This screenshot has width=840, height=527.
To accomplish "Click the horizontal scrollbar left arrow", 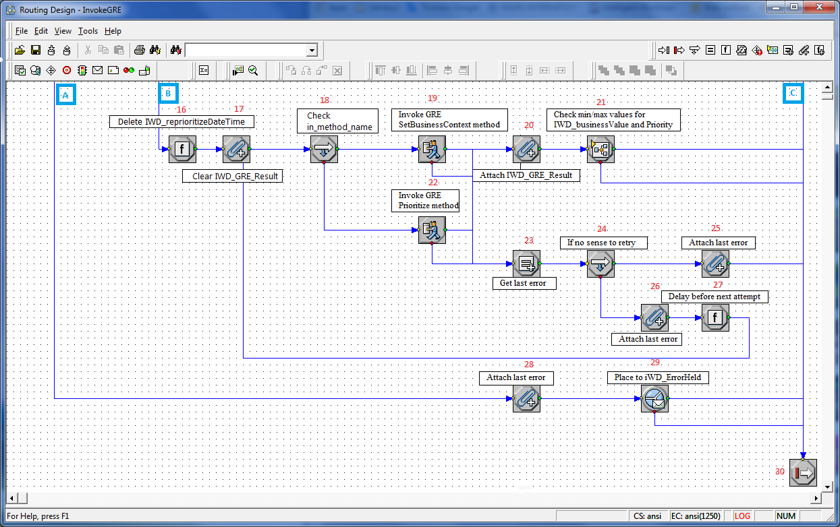I will pos(13,498).
